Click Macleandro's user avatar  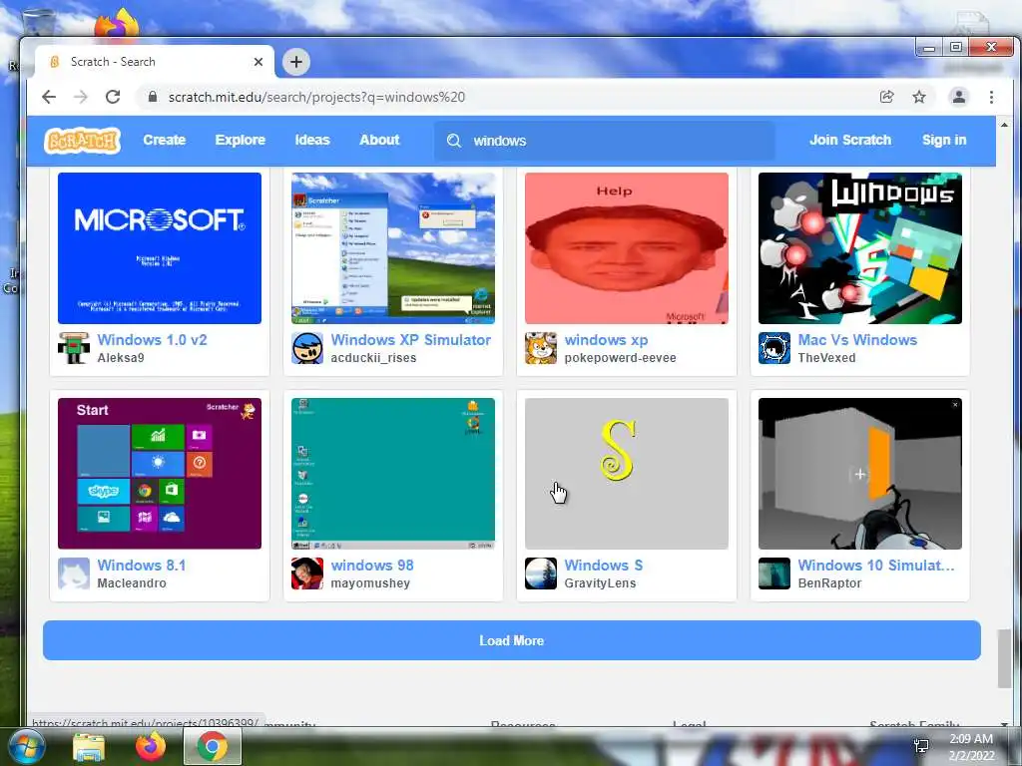(x=74, y=574)
